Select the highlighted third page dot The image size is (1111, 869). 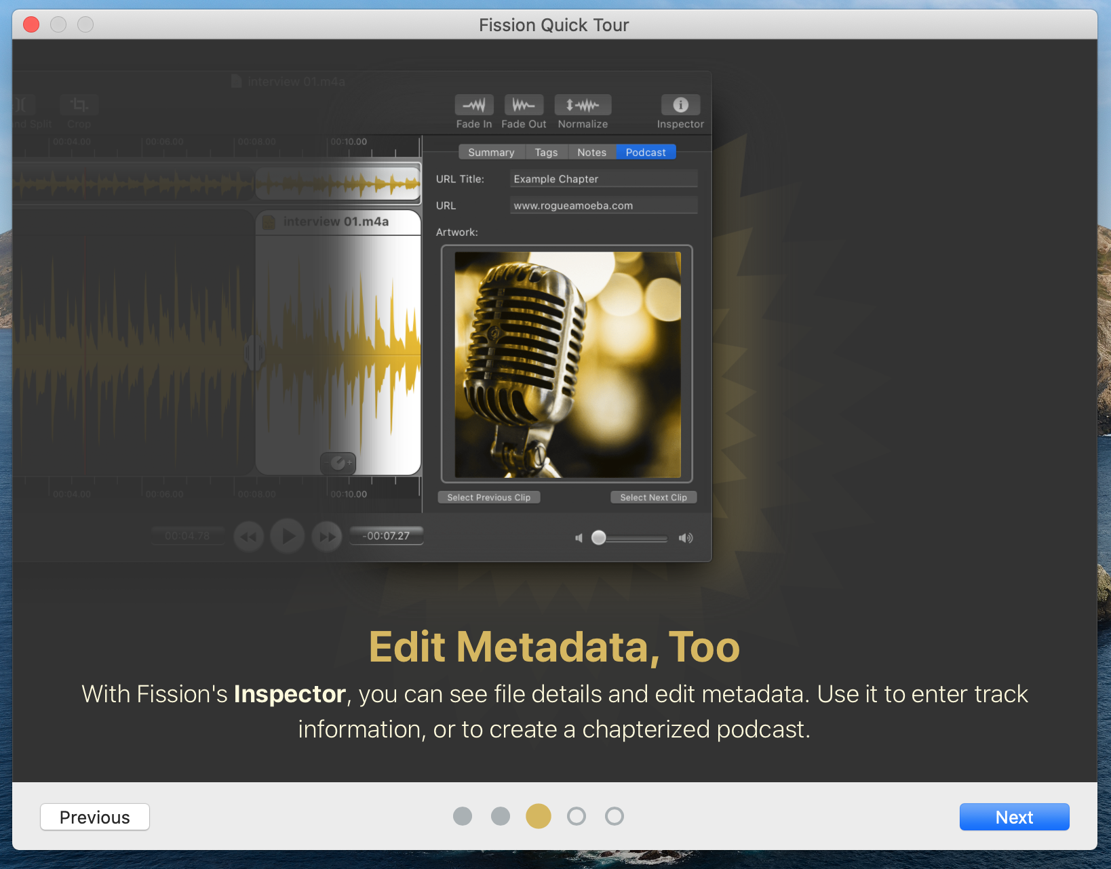click(x=539, y=816)
